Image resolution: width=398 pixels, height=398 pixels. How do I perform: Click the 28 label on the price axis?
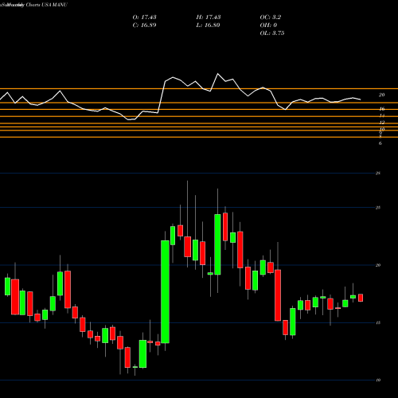click(x=378, y=174)
